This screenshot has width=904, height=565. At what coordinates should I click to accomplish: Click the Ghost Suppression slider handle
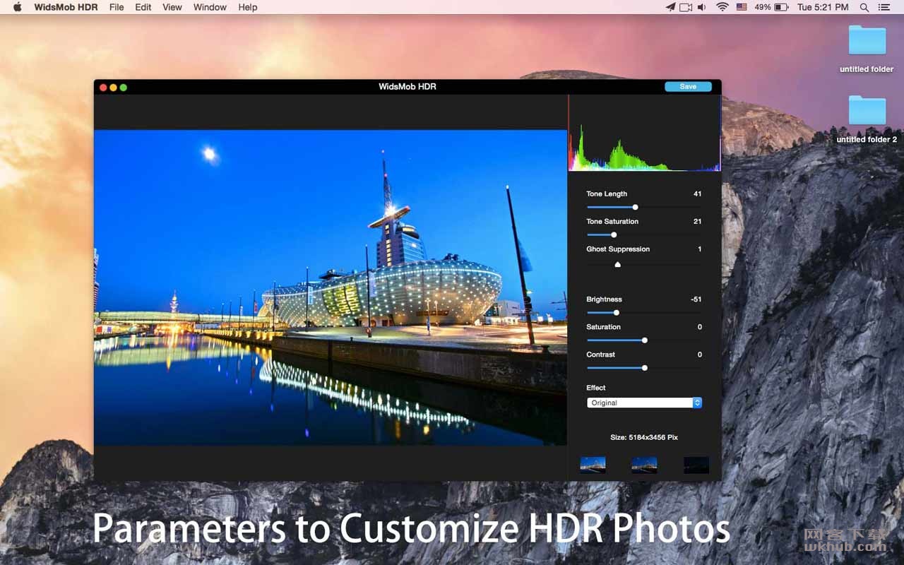click(x=618, y=264)
